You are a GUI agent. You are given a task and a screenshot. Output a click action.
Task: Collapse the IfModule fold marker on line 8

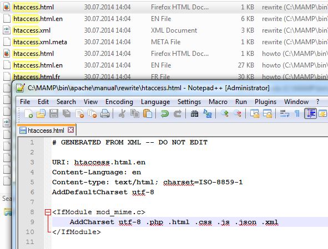pos(48,212)
